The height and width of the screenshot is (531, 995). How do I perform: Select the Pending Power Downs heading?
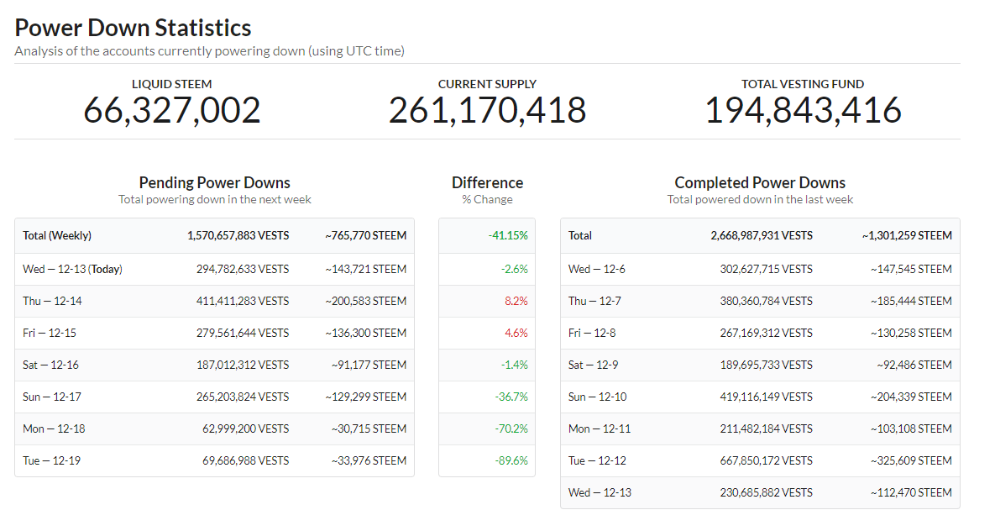tap(214, 182)
